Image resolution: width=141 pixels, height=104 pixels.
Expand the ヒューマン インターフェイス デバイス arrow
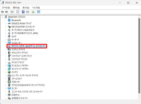point(6,75)
